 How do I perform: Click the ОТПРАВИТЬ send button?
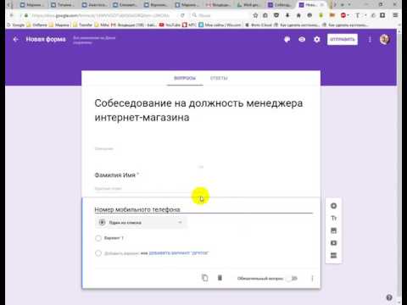point(343,39)
